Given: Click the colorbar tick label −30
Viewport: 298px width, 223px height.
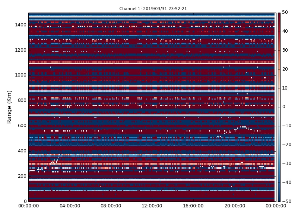Looking at the screenshot, I should pyautogui.click(x=286, y=164).
